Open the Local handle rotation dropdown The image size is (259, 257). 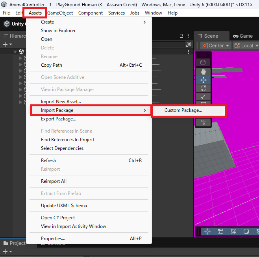tap(246, 46)
